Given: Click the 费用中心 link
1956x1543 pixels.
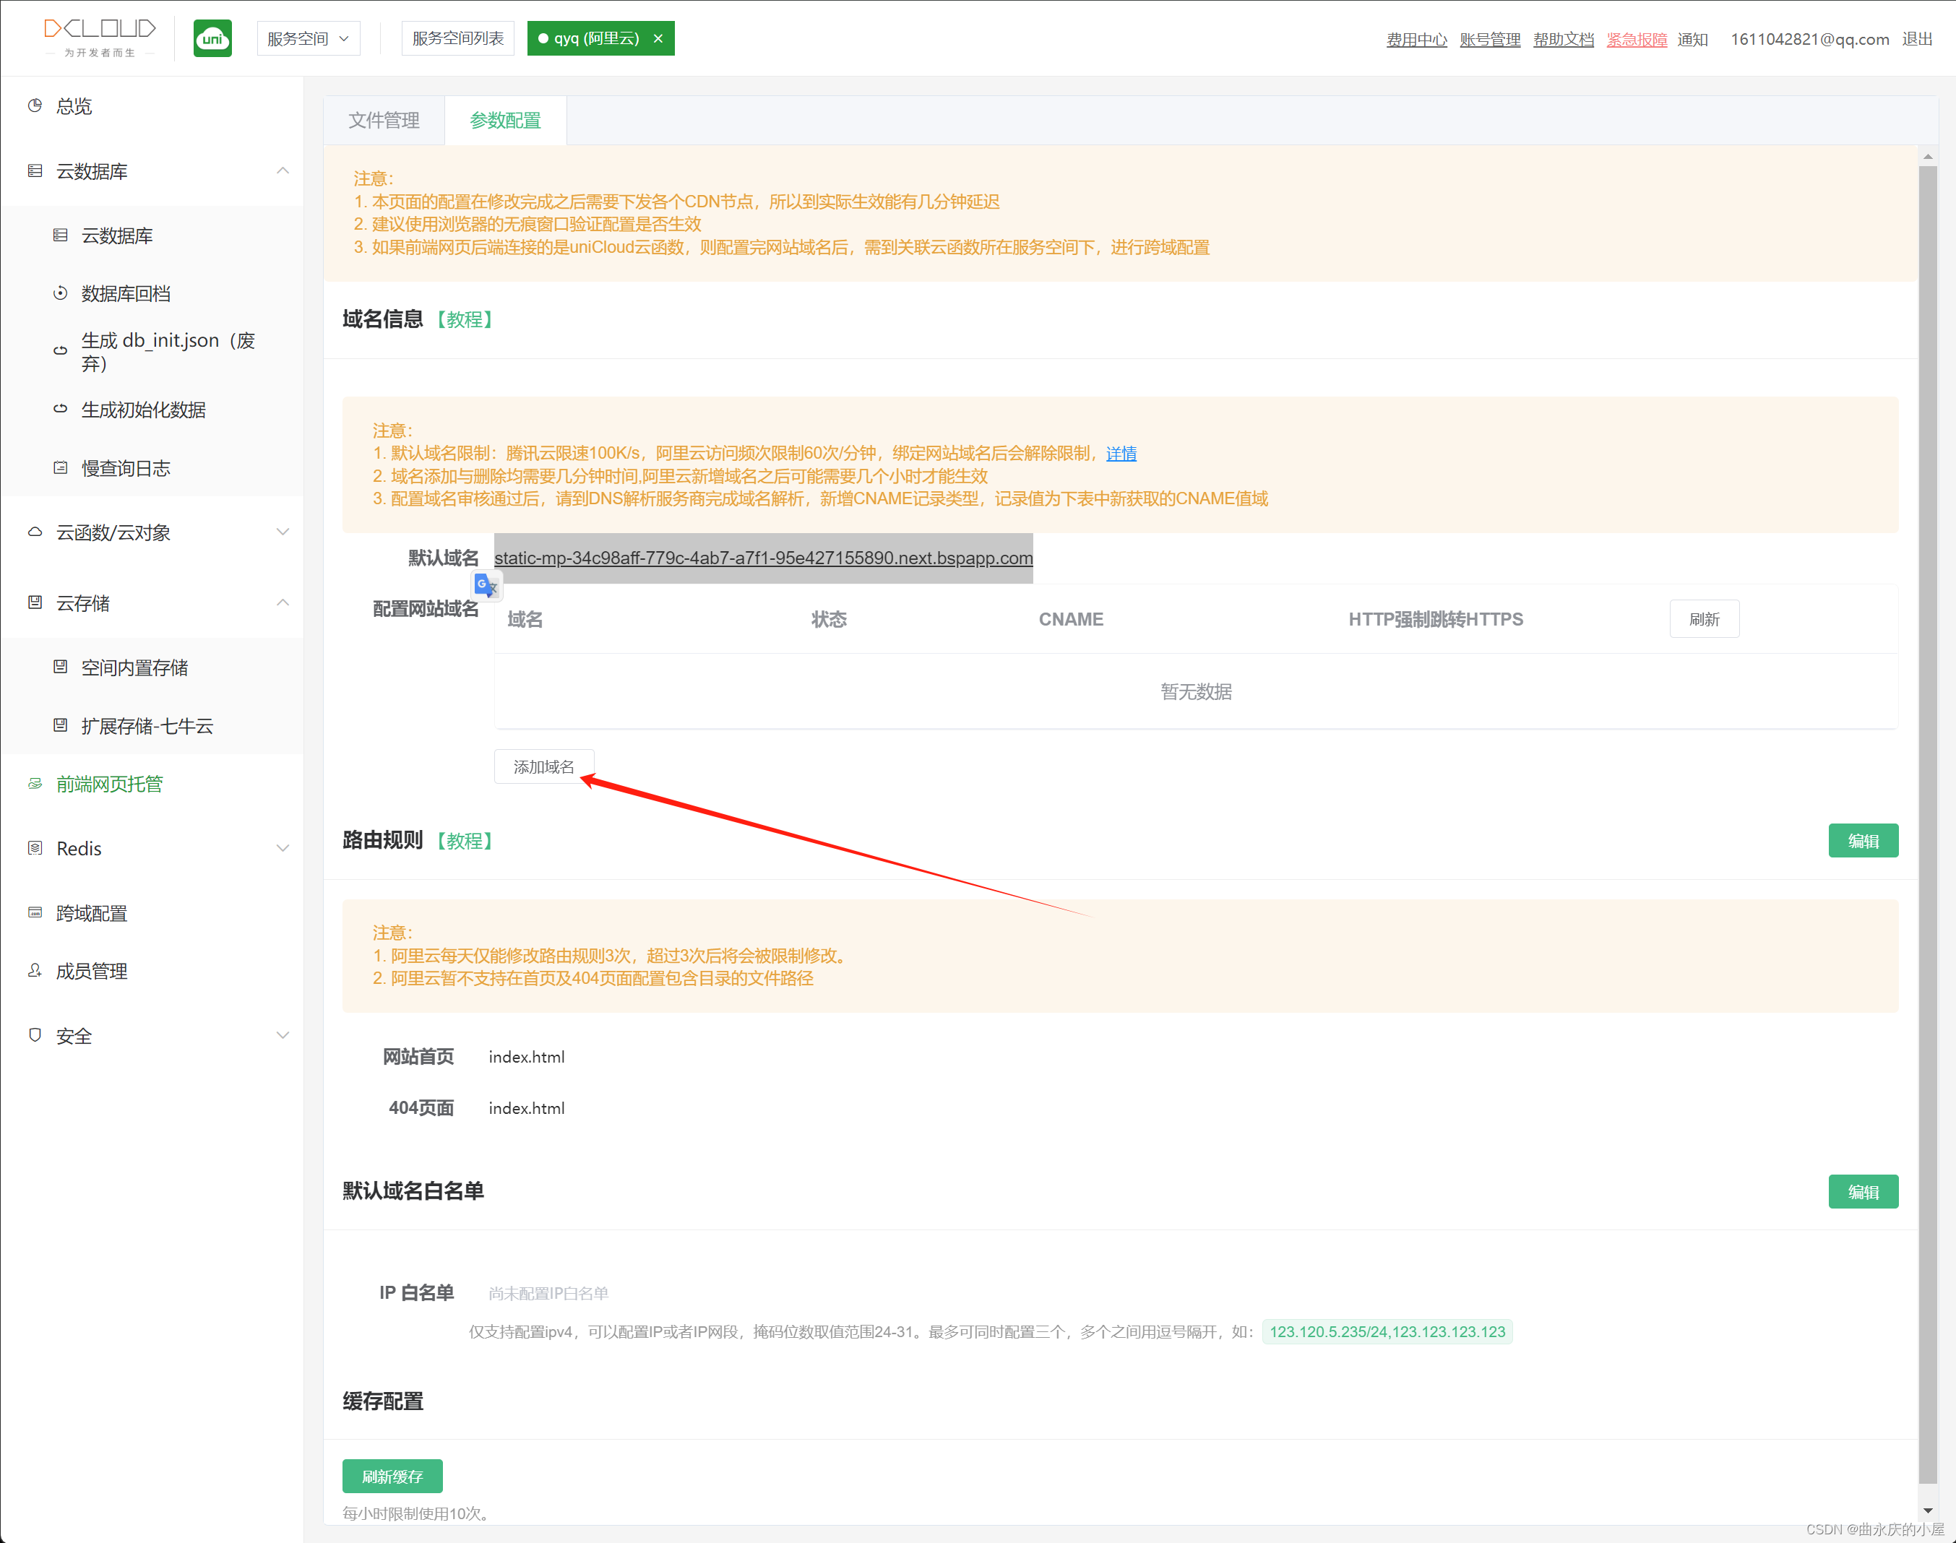Looking at the screenshot, I should pos(1417,39).
